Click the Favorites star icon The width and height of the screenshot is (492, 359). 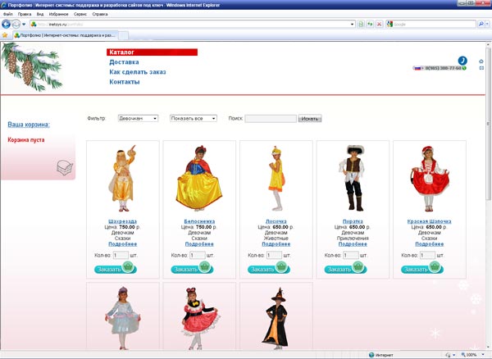pyautogui.click(x=5, y=34)
